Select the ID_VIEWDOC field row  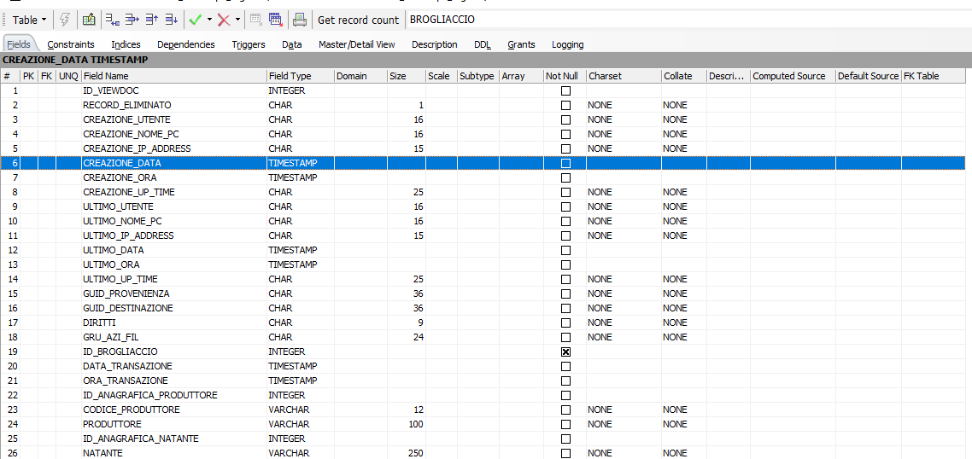pyautogui.click(x=483, y=91)
